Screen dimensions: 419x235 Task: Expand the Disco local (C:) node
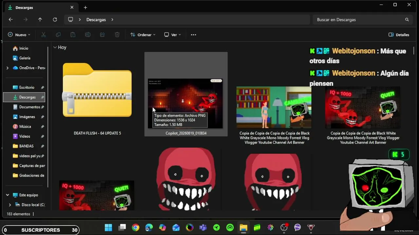pos(10,205)
